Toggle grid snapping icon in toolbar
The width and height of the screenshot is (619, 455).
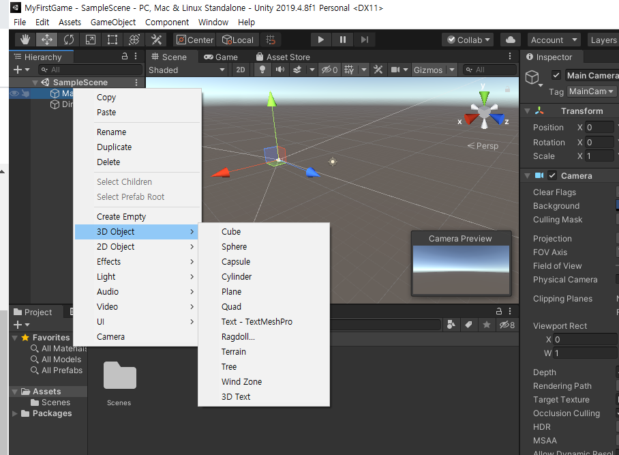pos(271,40)
